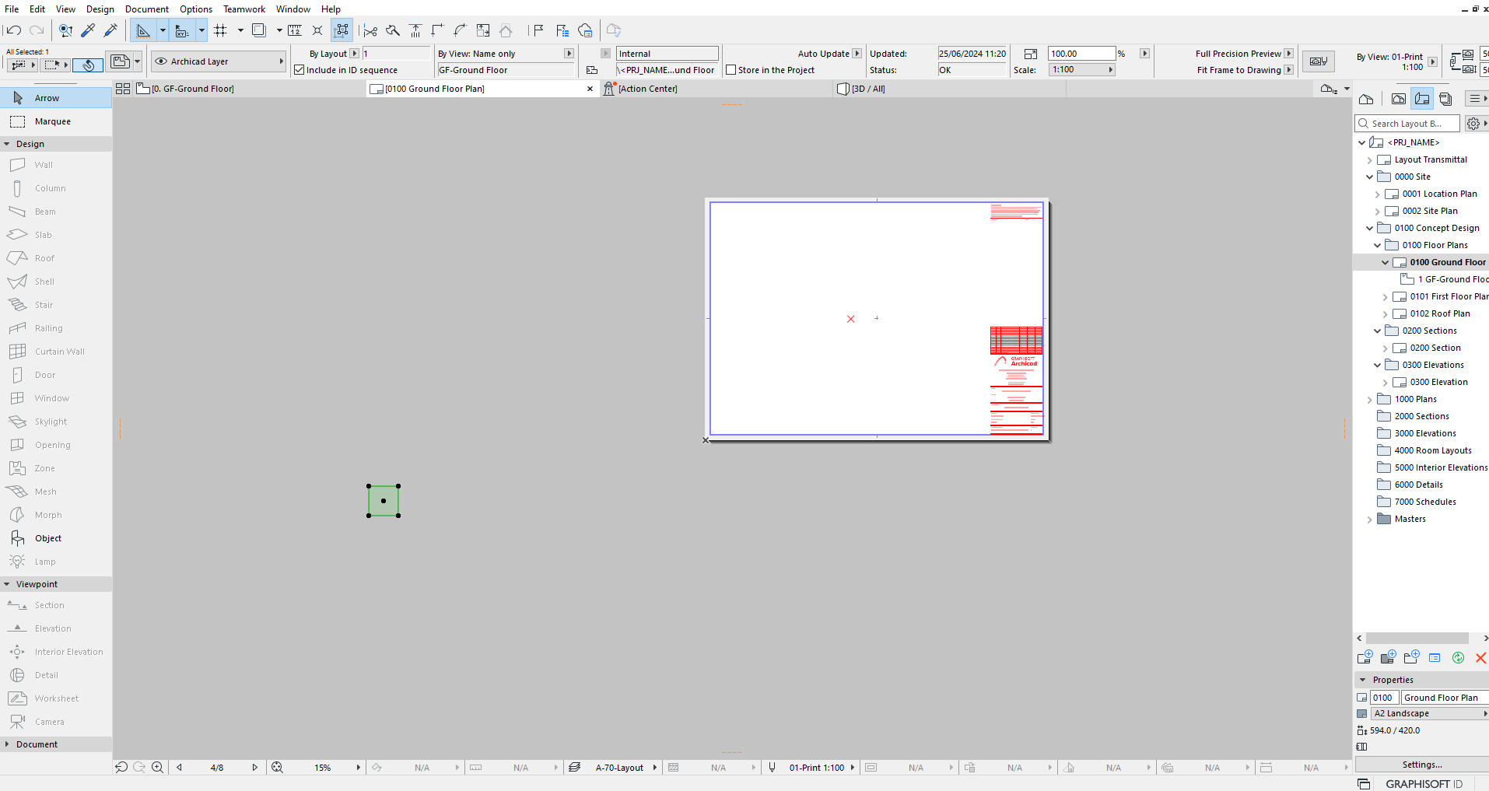Screen dimensions: 1489x791
Task: Open the Teamwork menu
Action: 244,9
